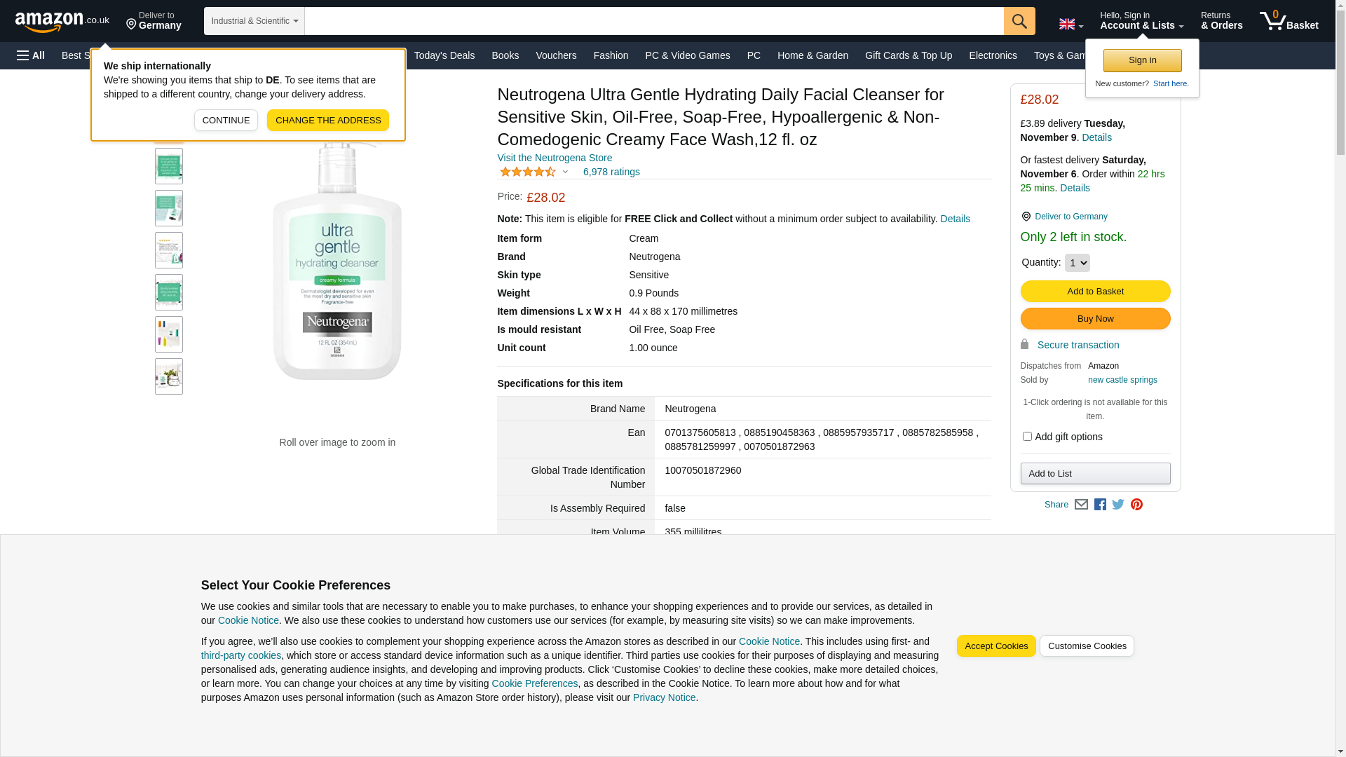Screen dimensions: 1346x757
Task: Share product on Pinterest
Action: click(1136, 505)
